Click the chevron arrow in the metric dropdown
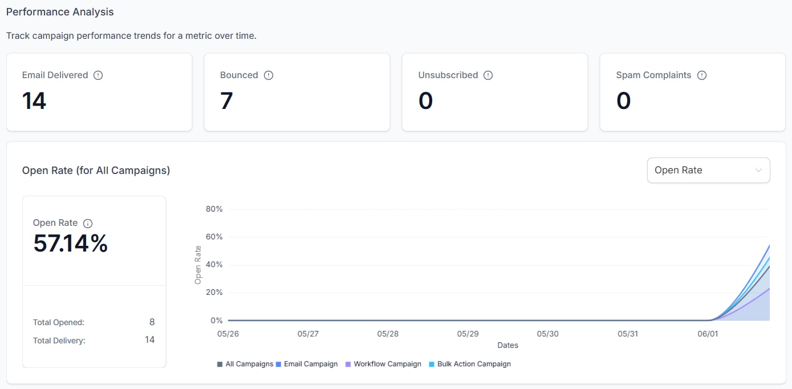 (758, 170)
